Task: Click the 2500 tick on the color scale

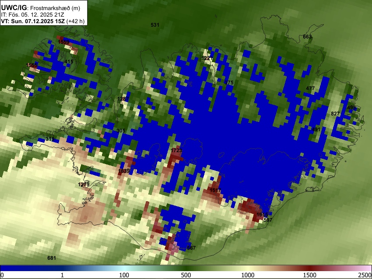Action: [365, 275]
